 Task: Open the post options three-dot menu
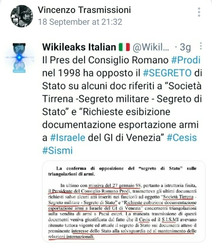(x=199, y=12)
